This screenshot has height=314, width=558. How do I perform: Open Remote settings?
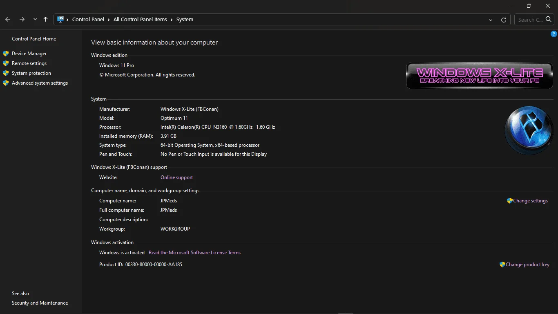[29, 63]
